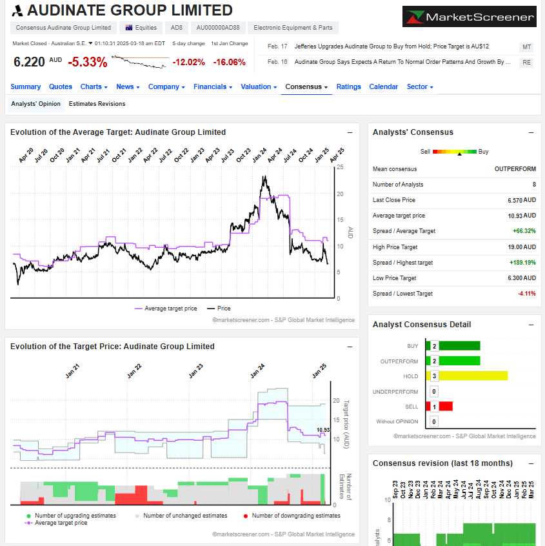The width and height of the screenshot is (545, 546).
Task: Click the MarketScreener logo
Action: pos(468,17)
